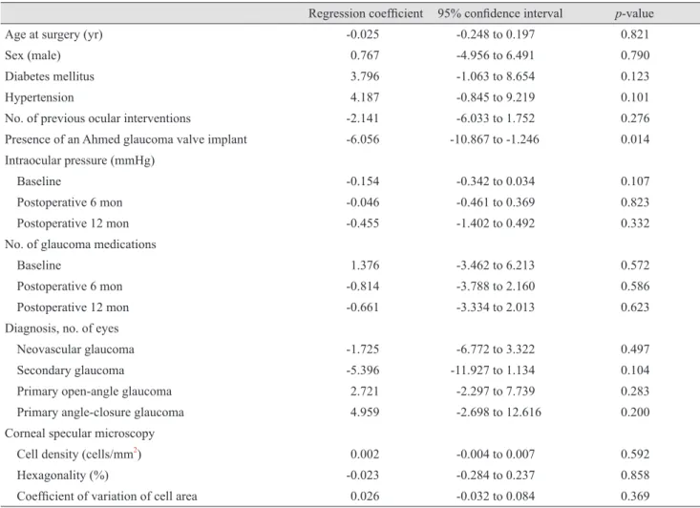700x508 pixels.
Task: Click the 'Hypertension' row label
Action: click(x=39, y=97)
